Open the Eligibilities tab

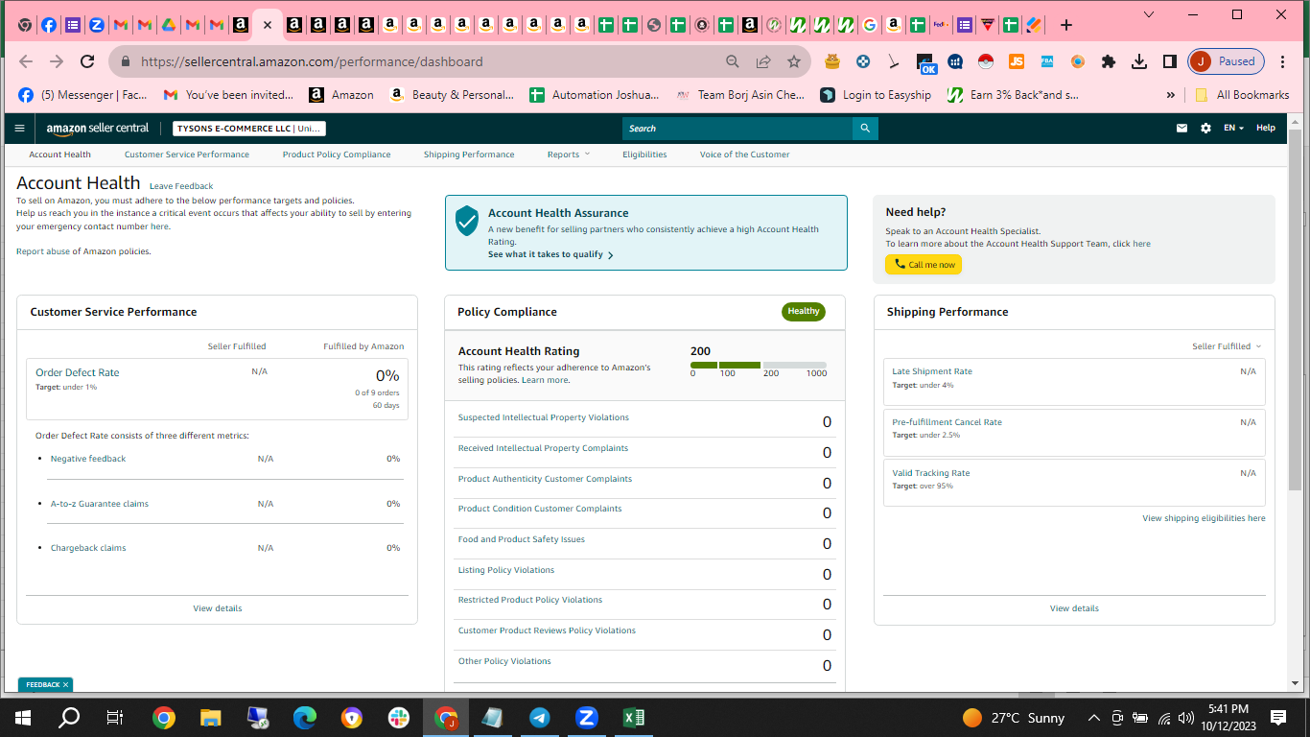(x=644, y=155)
